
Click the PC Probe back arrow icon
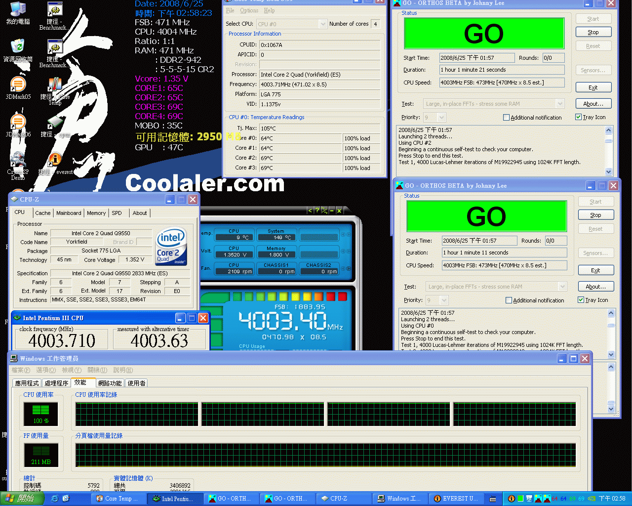pos(310,211)
